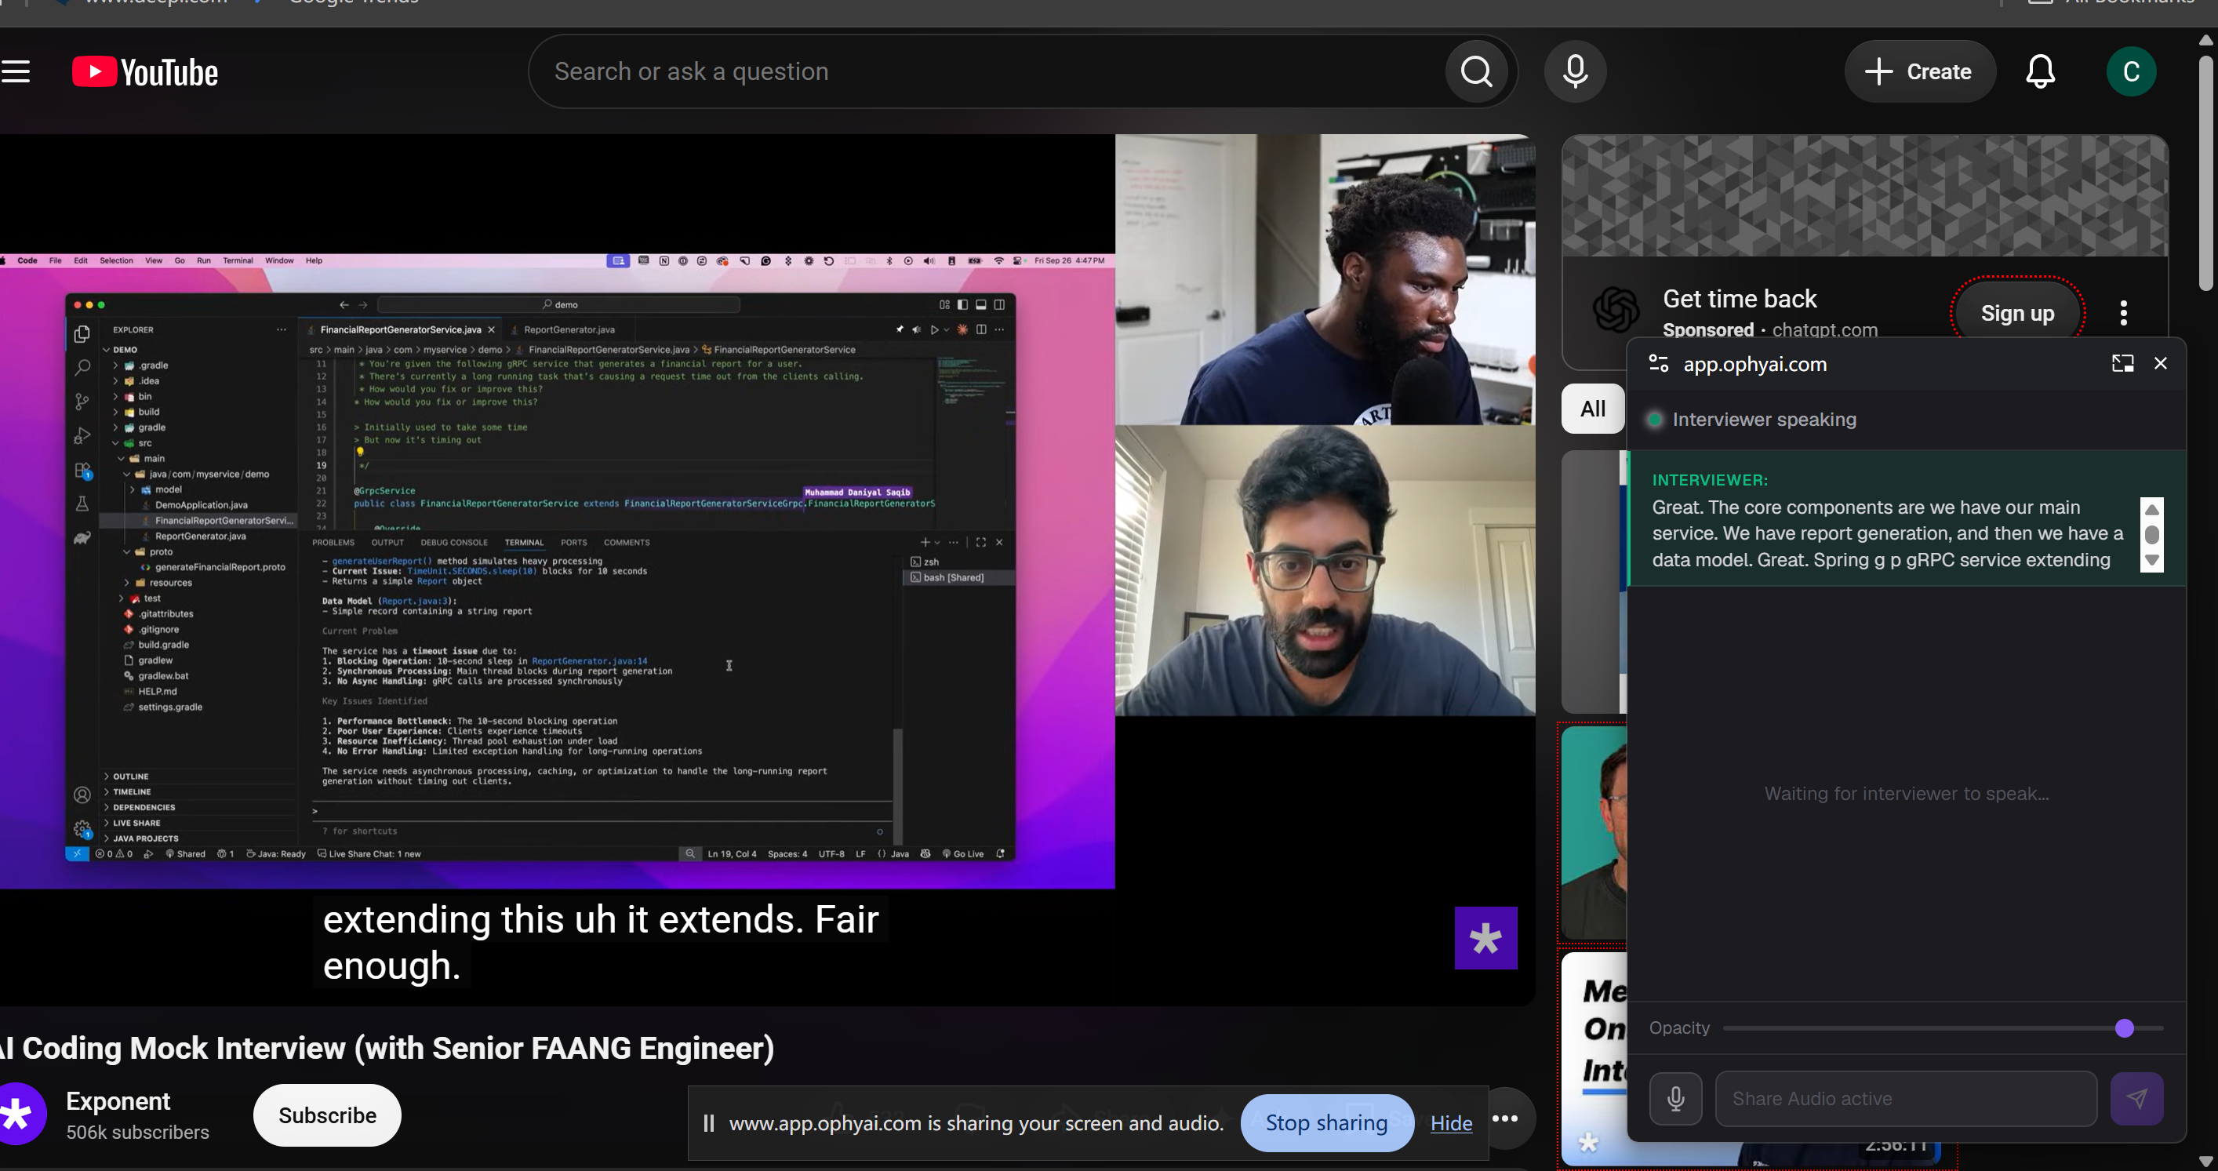Click Go Live in VS Code status bar
The width and height of the screenshot is (2218, 1171).
[962, 854]
